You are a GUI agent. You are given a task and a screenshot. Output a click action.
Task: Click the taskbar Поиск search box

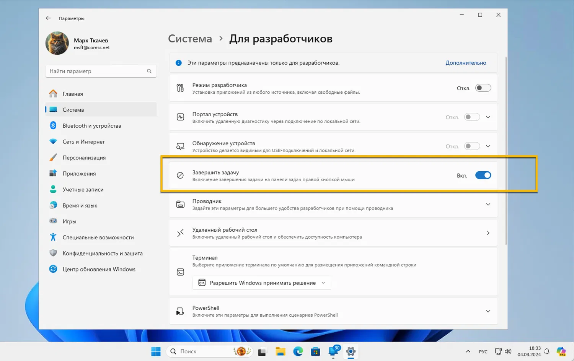pos(209,351)
